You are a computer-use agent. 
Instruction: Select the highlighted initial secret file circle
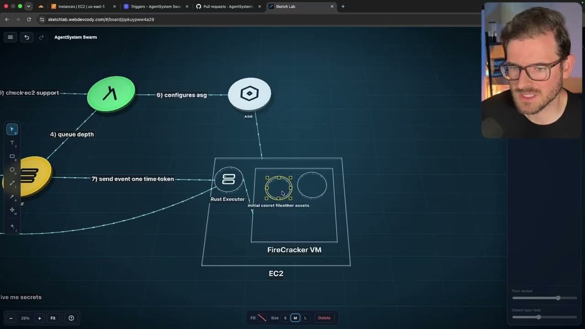[279, 188]
